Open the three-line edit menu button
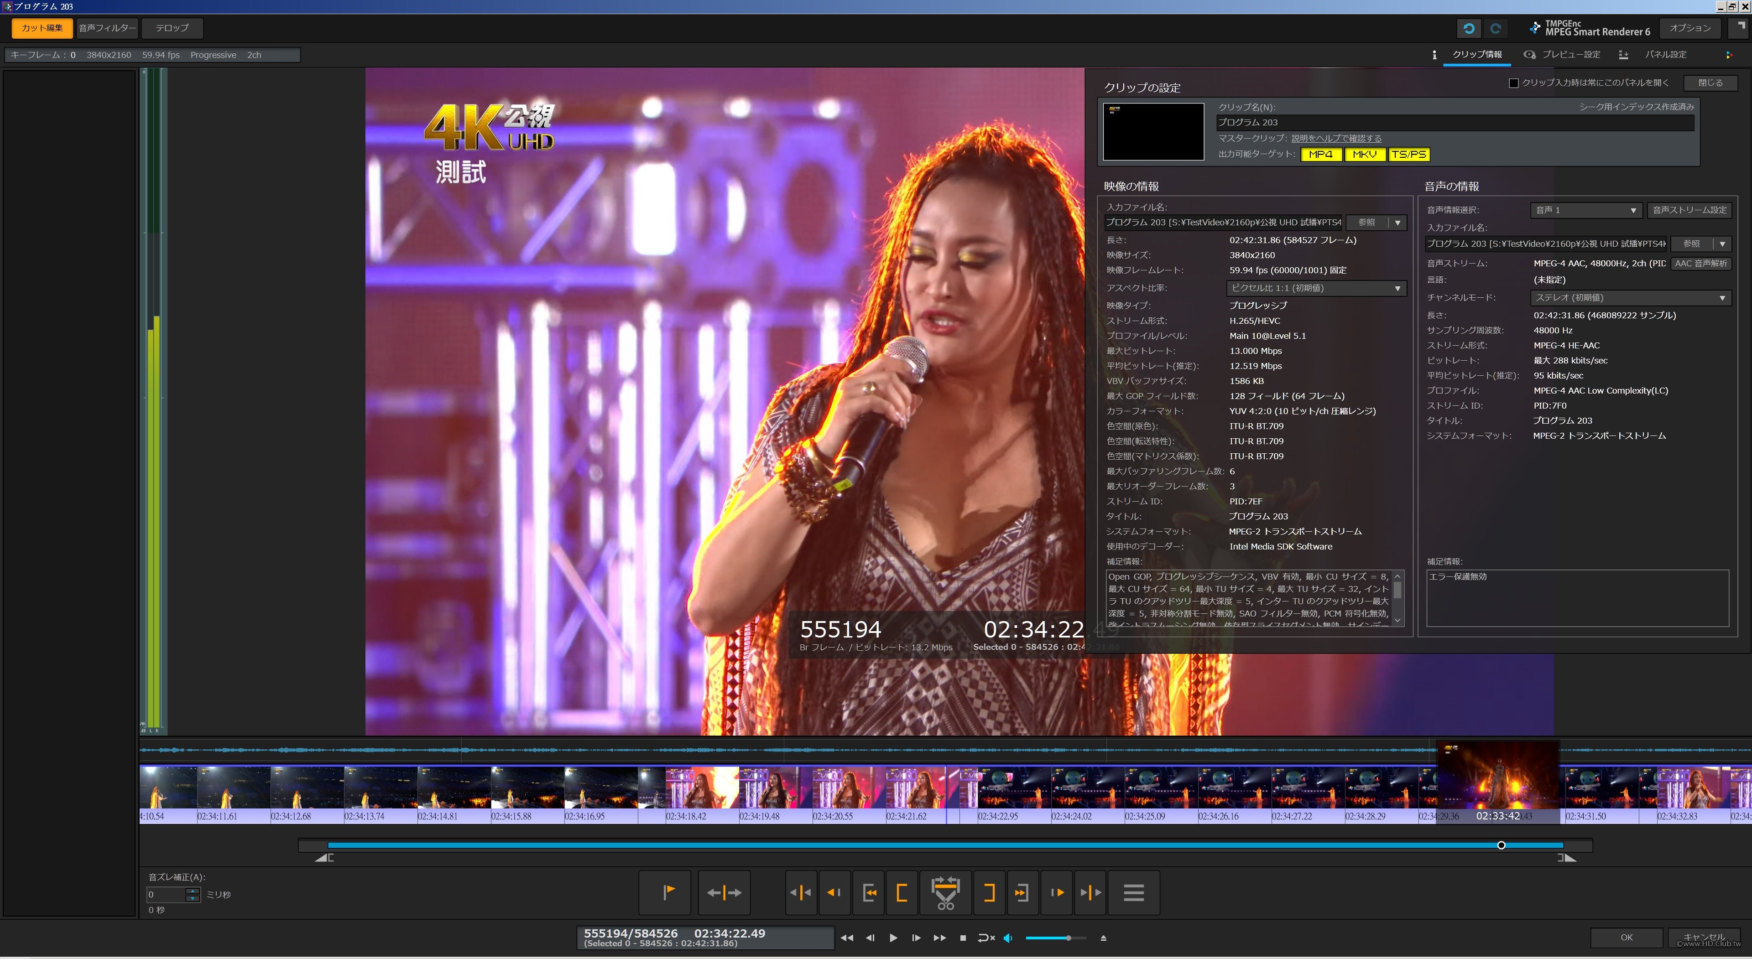The image size is (1752, 959). pyautogui.click(x=1133, y=892)
